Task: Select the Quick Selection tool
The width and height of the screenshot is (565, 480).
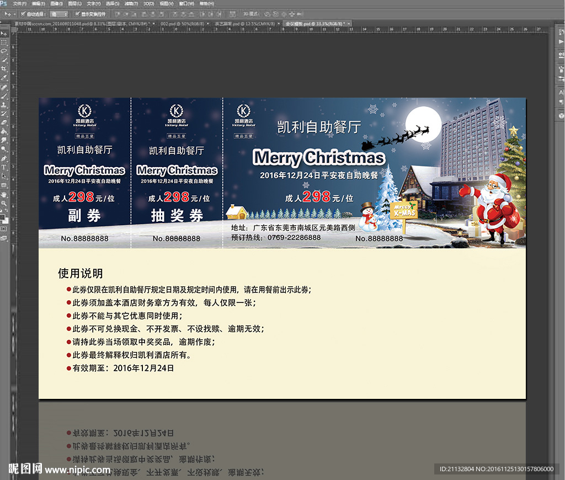Action: coord(4,60)
